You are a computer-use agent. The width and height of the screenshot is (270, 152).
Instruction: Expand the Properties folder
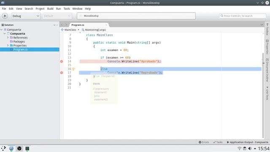pos(8,45)
